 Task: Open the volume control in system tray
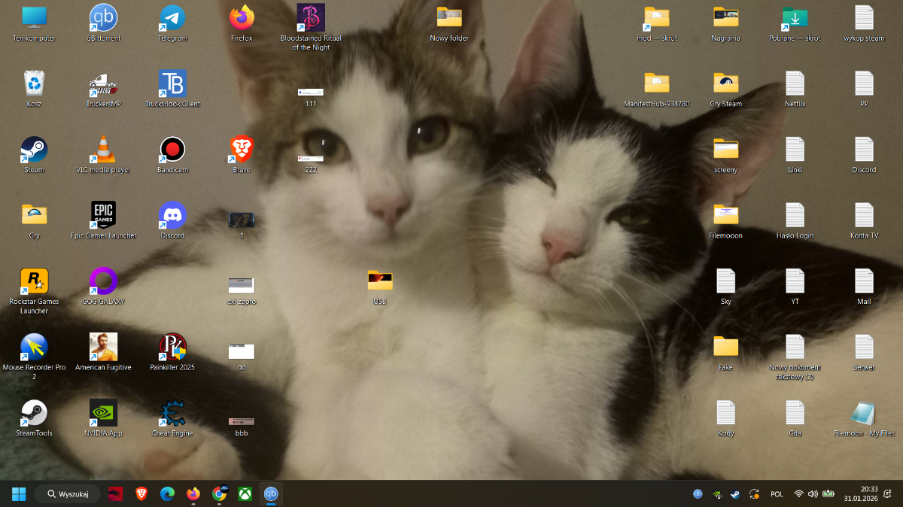pyautogui.click(x=813, y=494)
